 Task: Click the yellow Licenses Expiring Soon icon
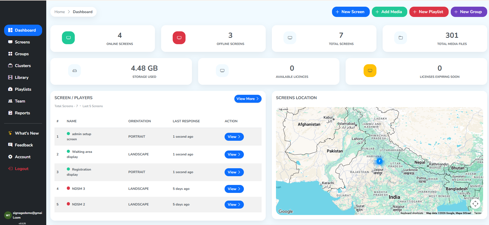pos(370,71)
